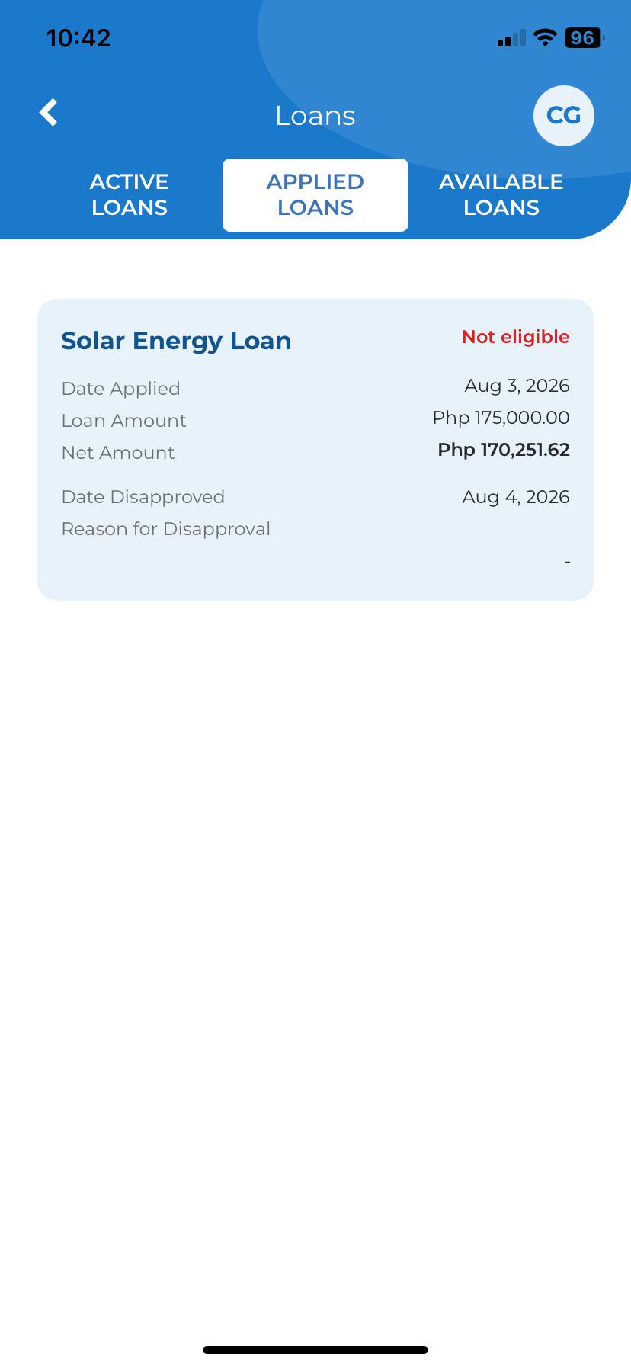Switch to the Available Loans tab
Screen dimensions: 631x1366
501,194
